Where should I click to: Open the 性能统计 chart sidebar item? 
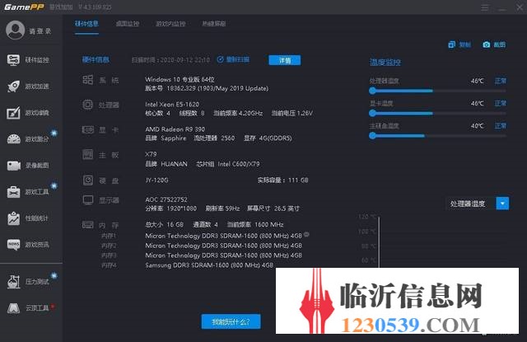[x=29, y=218]
